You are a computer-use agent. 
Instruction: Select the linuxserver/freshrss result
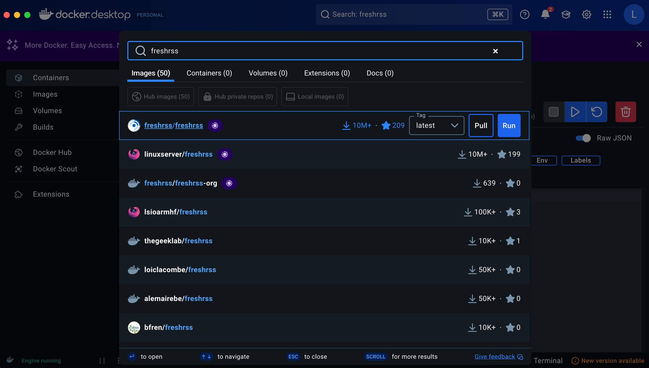[178, 154]
